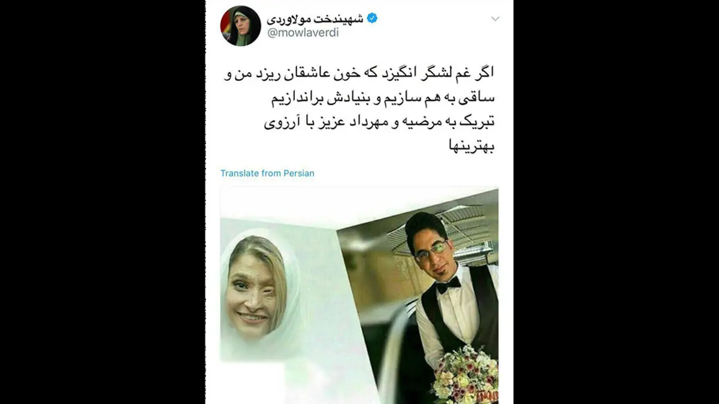Screen dimensions: 719x404
Task: Select Translate from Persian
Action: (267, 173)
